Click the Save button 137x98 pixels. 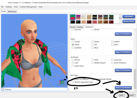click(x=121, y=95)
